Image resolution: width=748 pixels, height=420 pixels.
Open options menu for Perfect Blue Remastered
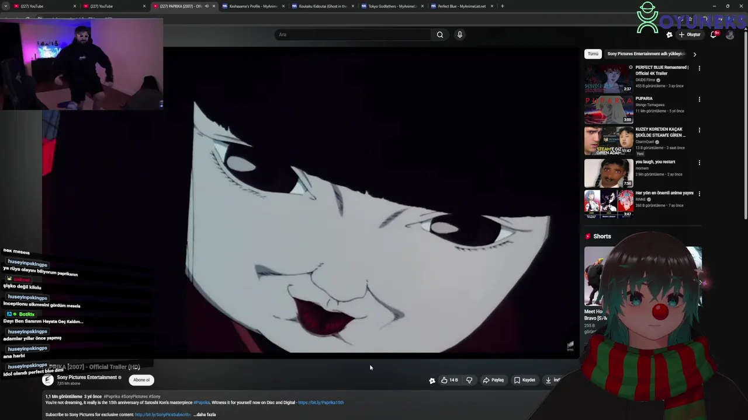pos(699,68)
